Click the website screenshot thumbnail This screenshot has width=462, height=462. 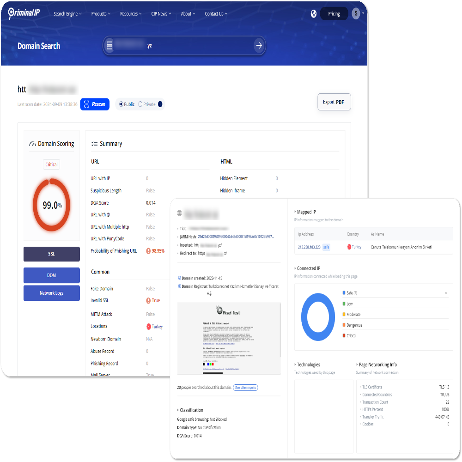pos(229,339)
